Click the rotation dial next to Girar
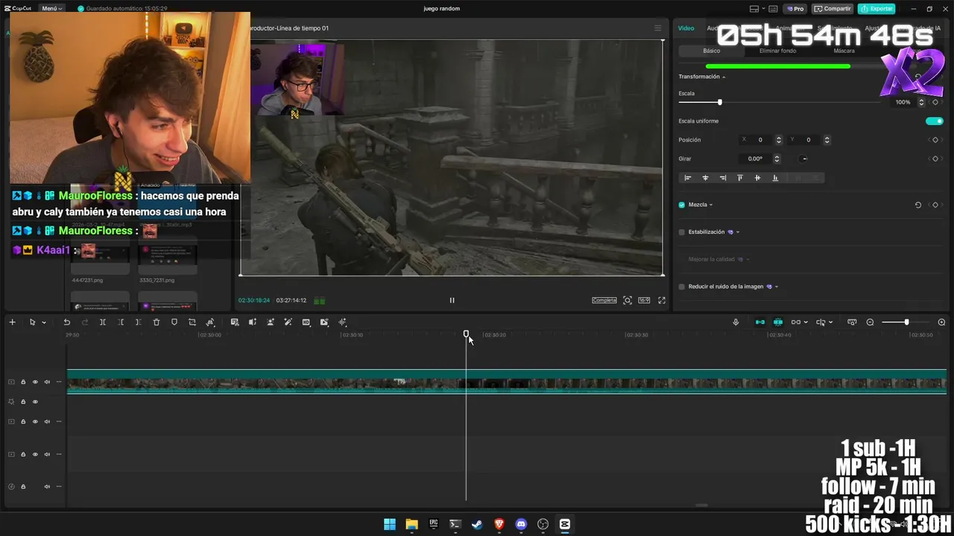 click(x=804, y=159)
